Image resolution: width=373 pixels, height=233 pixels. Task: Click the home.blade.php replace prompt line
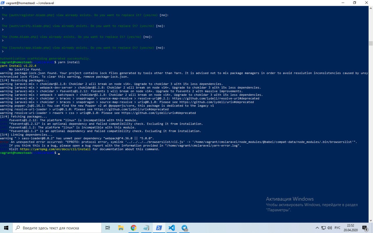[x=77, y=37]
